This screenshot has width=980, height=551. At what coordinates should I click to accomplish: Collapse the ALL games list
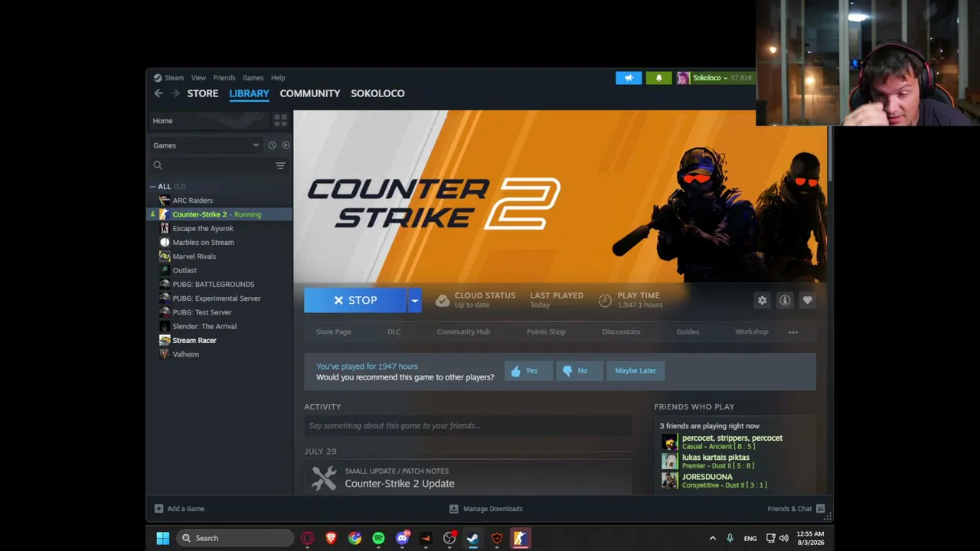(153, 187)
